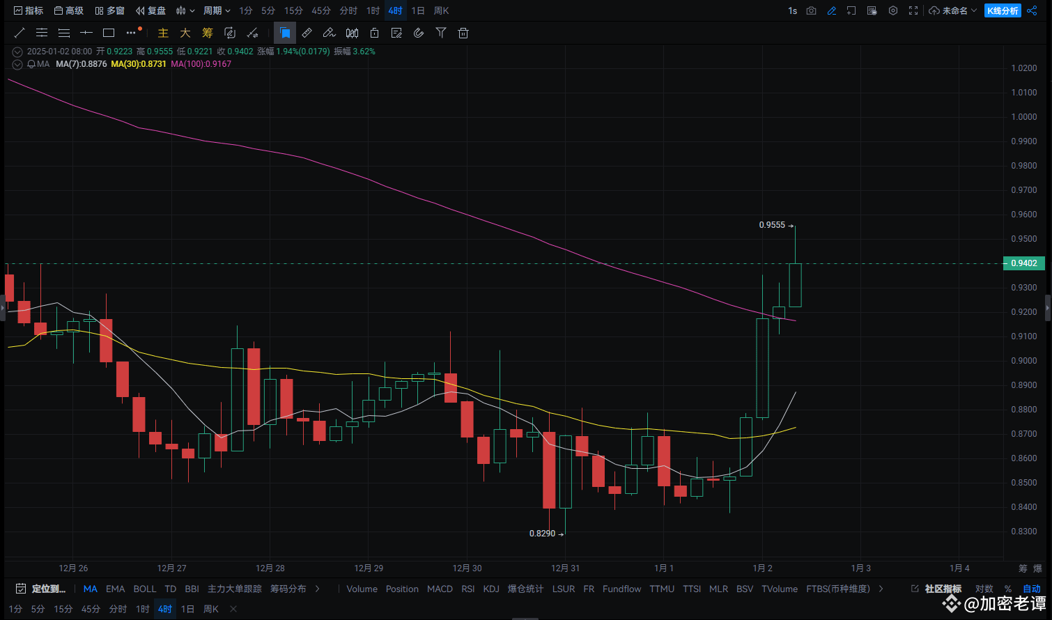Click the 大 marker icon
Image resolution: width=1052 pixels, height=620 pixels.
point(185,33)
